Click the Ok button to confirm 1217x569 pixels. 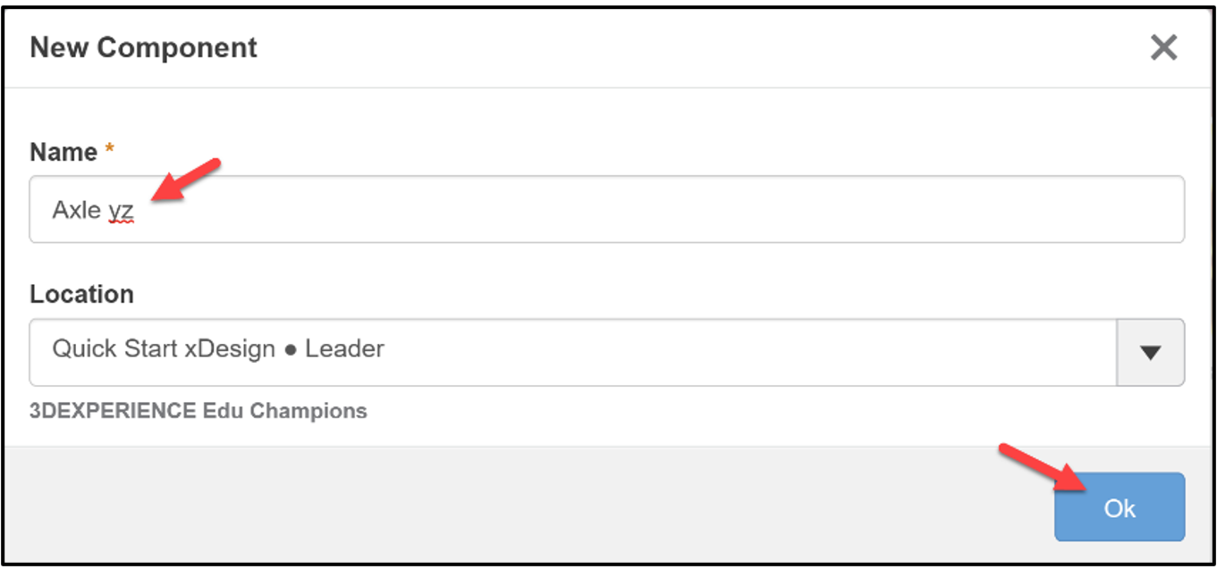(x=1119, y=507)
